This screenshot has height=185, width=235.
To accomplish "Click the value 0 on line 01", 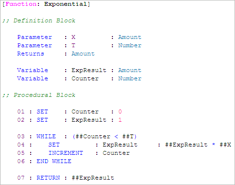I will pyautogui.click(x=120, y=111).
